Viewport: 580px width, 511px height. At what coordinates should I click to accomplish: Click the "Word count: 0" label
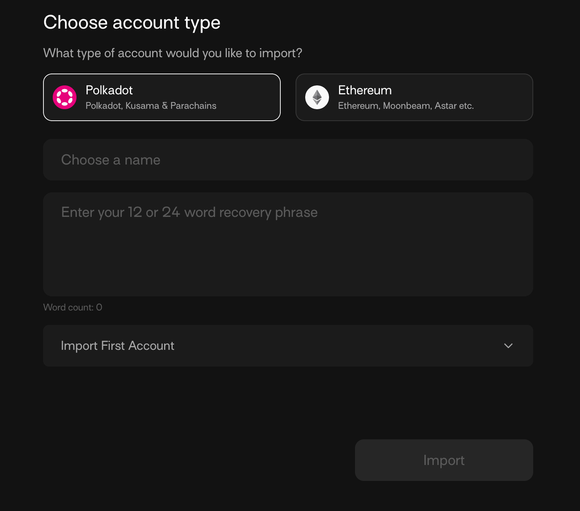click(x=73, y=307)
